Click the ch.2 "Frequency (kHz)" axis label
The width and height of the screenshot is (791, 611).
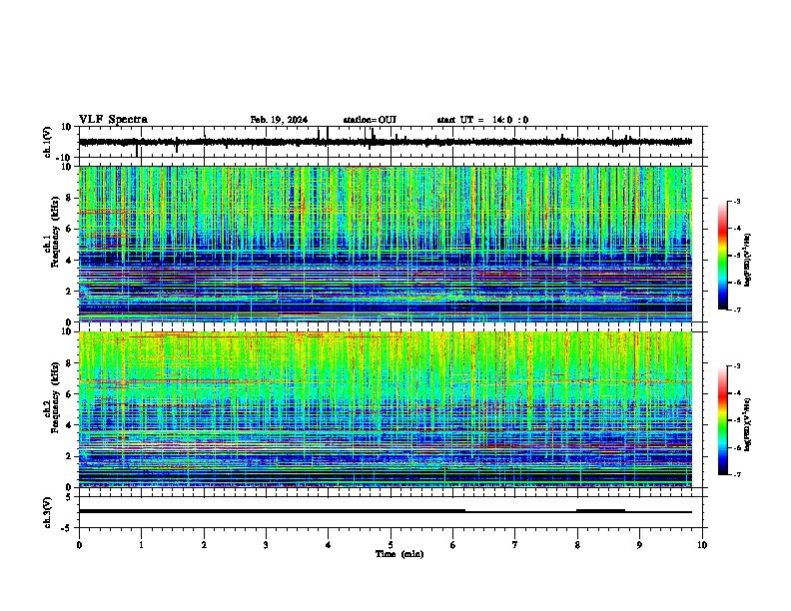click(55, 397)
